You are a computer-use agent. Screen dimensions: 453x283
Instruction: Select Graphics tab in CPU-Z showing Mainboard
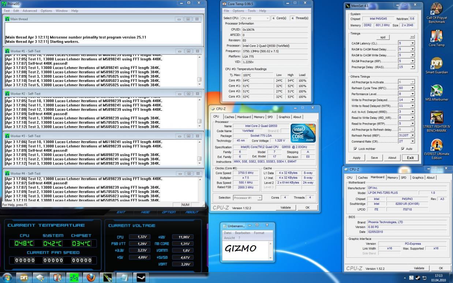(x=418, y=178)
